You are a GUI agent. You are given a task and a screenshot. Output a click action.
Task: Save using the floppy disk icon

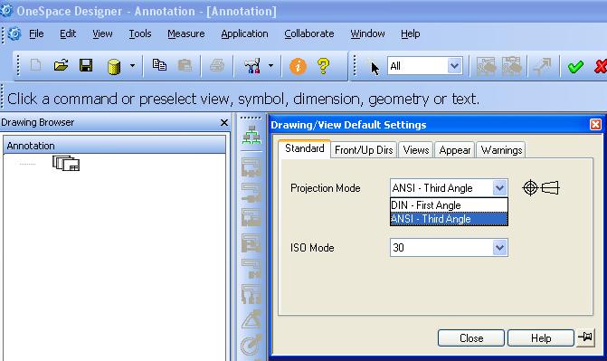(86, 65)
